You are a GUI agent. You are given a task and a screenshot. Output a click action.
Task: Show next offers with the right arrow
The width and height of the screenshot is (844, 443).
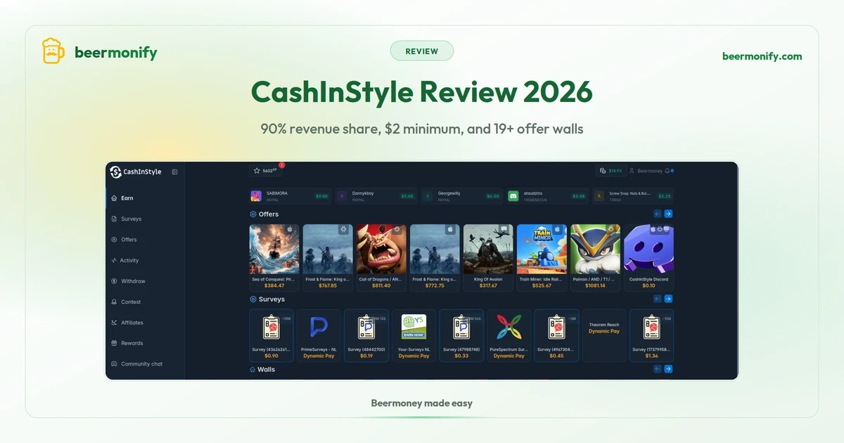[x=668, y=214]
